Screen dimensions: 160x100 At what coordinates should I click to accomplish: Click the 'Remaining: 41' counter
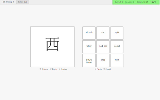142,2
